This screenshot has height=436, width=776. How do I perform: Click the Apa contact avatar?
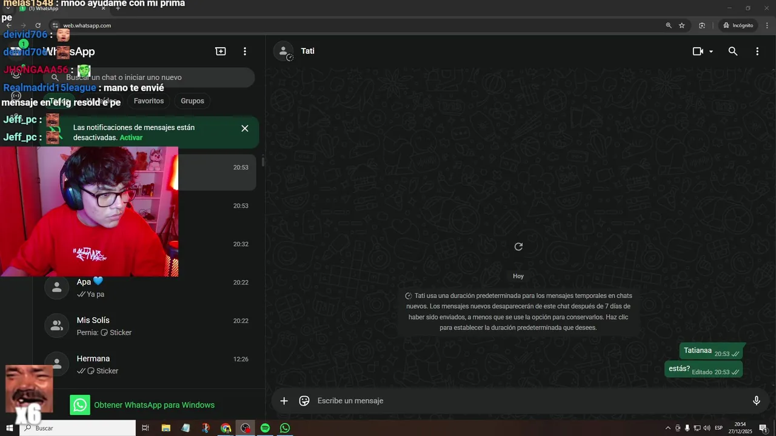click(57, 288)
